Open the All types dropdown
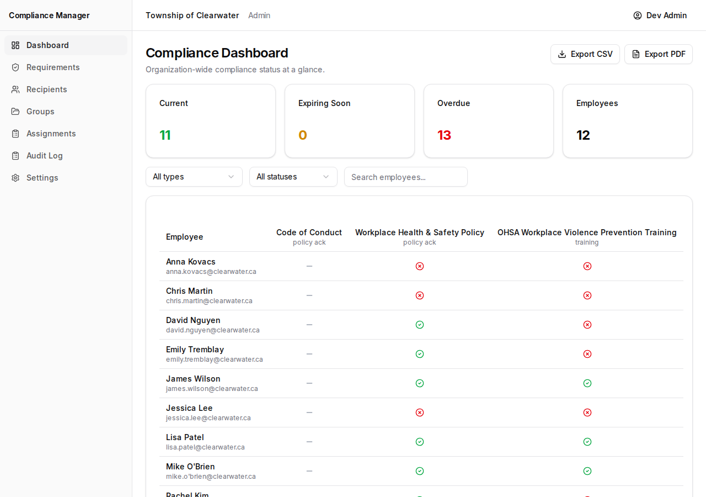Viewport: 706px width, 497px height. point(194,177)
